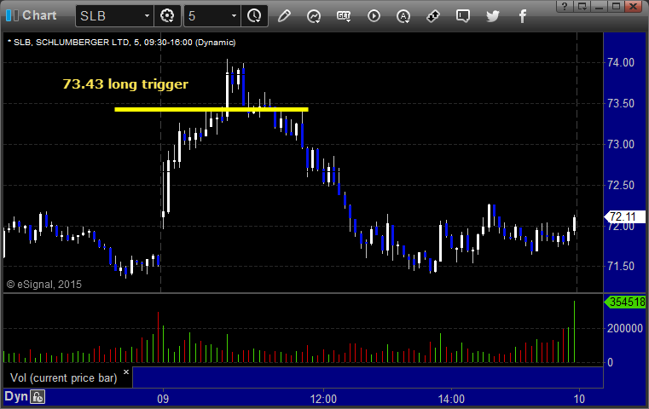Click the 12:00 time axis label
The height and width of the screenshot is (409, 649).
(x=323, y=399)
